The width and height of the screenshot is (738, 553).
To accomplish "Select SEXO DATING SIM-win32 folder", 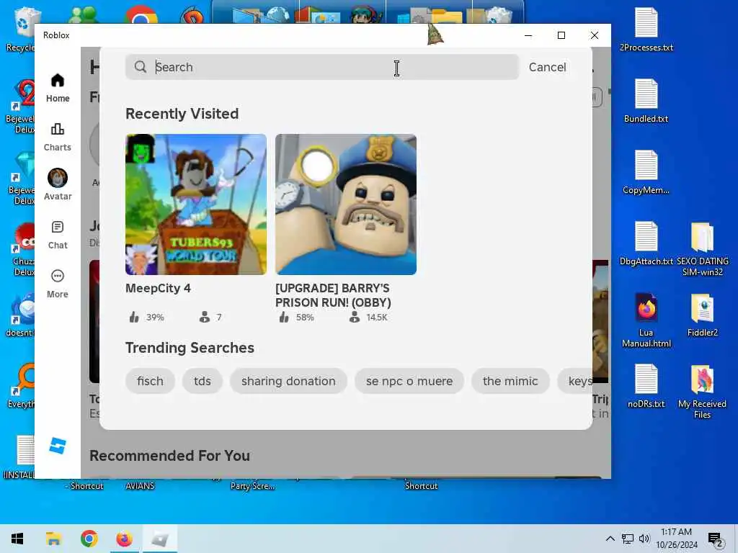I will [x=702, y=249].
